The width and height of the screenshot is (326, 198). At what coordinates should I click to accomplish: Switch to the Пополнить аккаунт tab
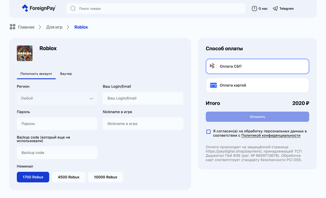pyautogui.click(x=36, y=74)
